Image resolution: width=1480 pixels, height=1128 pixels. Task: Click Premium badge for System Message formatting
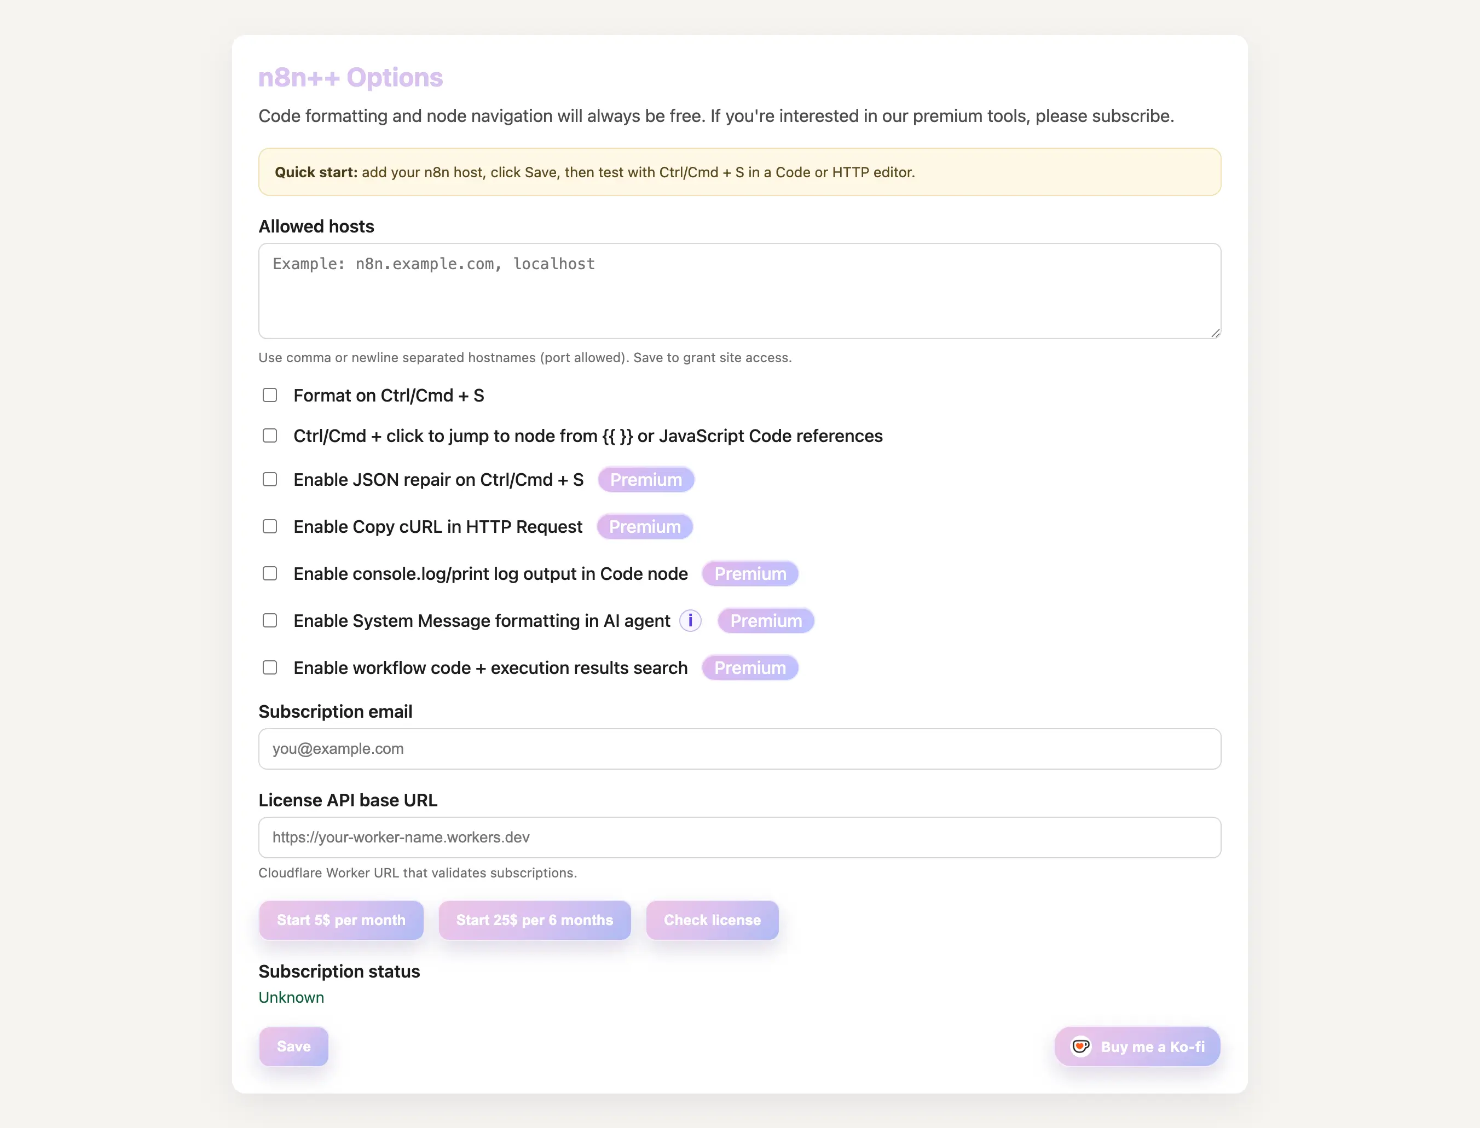click(765, 620)
